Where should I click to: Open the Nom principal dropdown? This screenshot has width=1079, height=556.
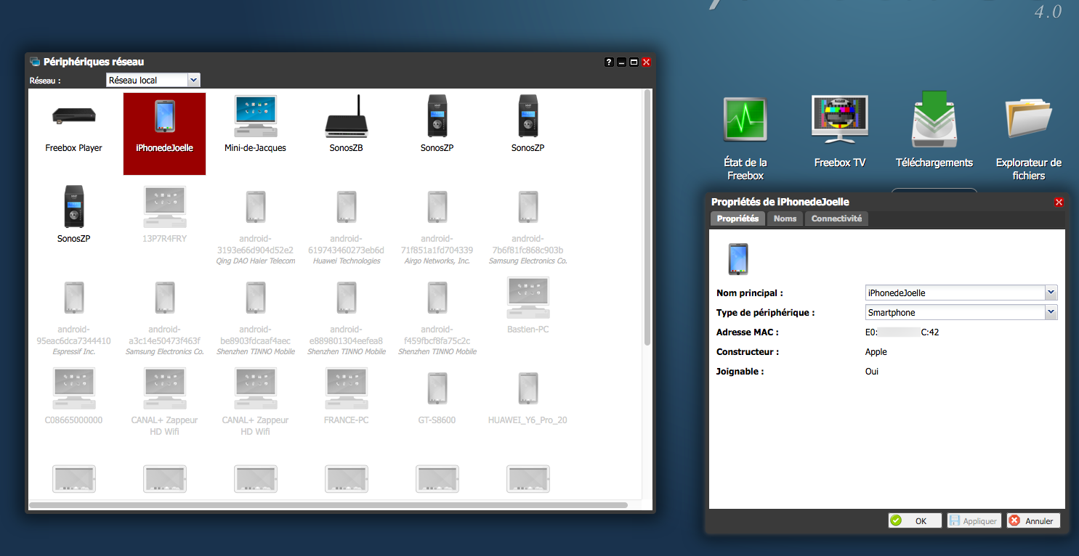[1051, 293]
